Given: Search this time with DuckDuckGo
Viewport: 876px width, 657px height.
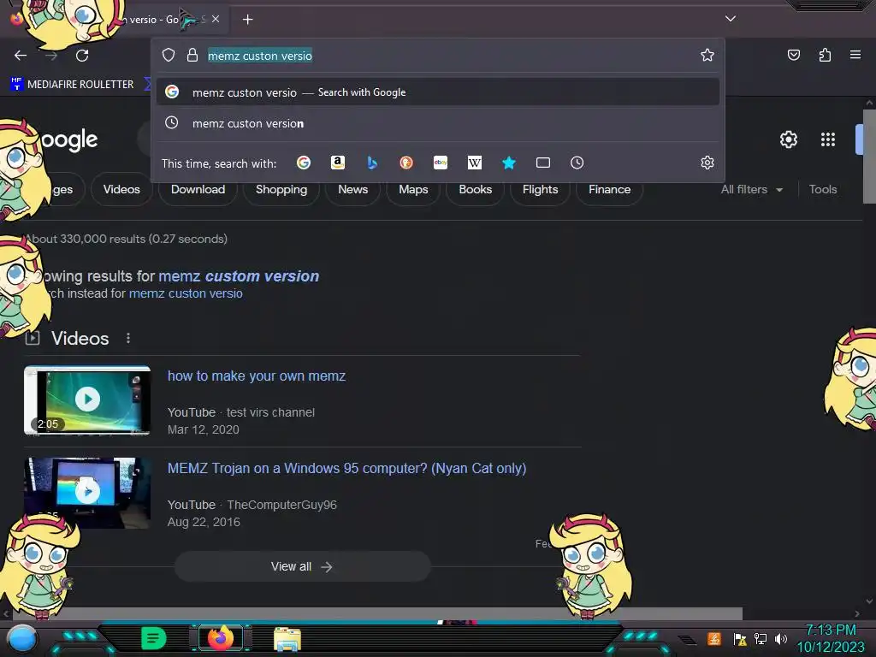Looking at the screenshot, I should [406, 163].
